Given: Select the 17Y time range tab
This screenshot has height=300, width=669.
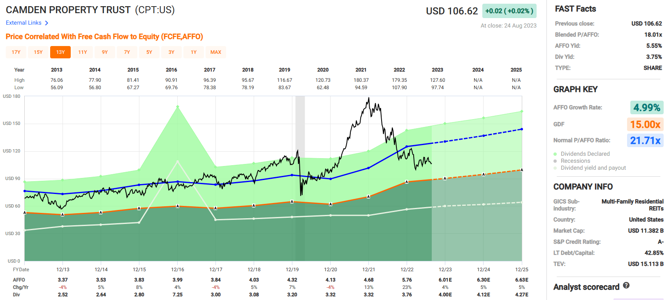Looking at the screenshot, I should [16, 52].
